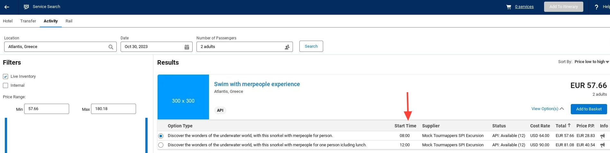Screen dimensions: 610x153
Task: Click the left price range slider handle
Action: pyautogui.click(x=6, y=135)
